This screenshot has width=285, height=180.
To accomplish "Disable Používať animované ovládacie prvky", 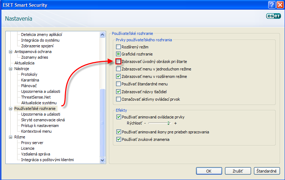I will tap(119, 117).
